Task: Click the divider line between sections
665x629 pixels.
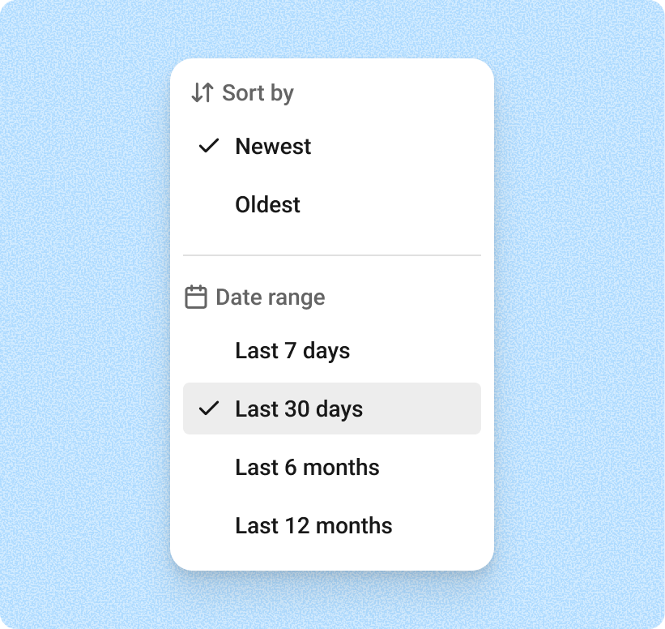Action: [x=332, y=254]
